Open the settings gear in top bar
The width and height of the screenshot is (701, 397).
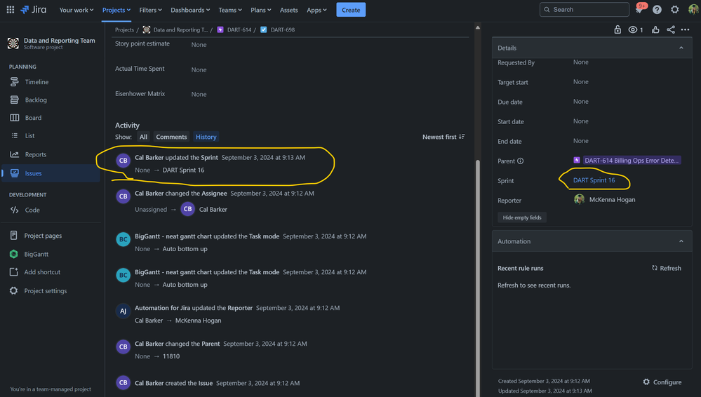[674, 9]
